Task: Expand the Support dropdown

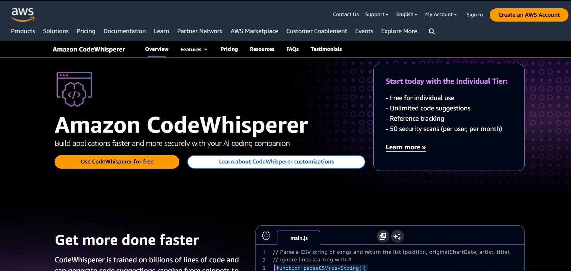Action: click(x=377, y=14)
